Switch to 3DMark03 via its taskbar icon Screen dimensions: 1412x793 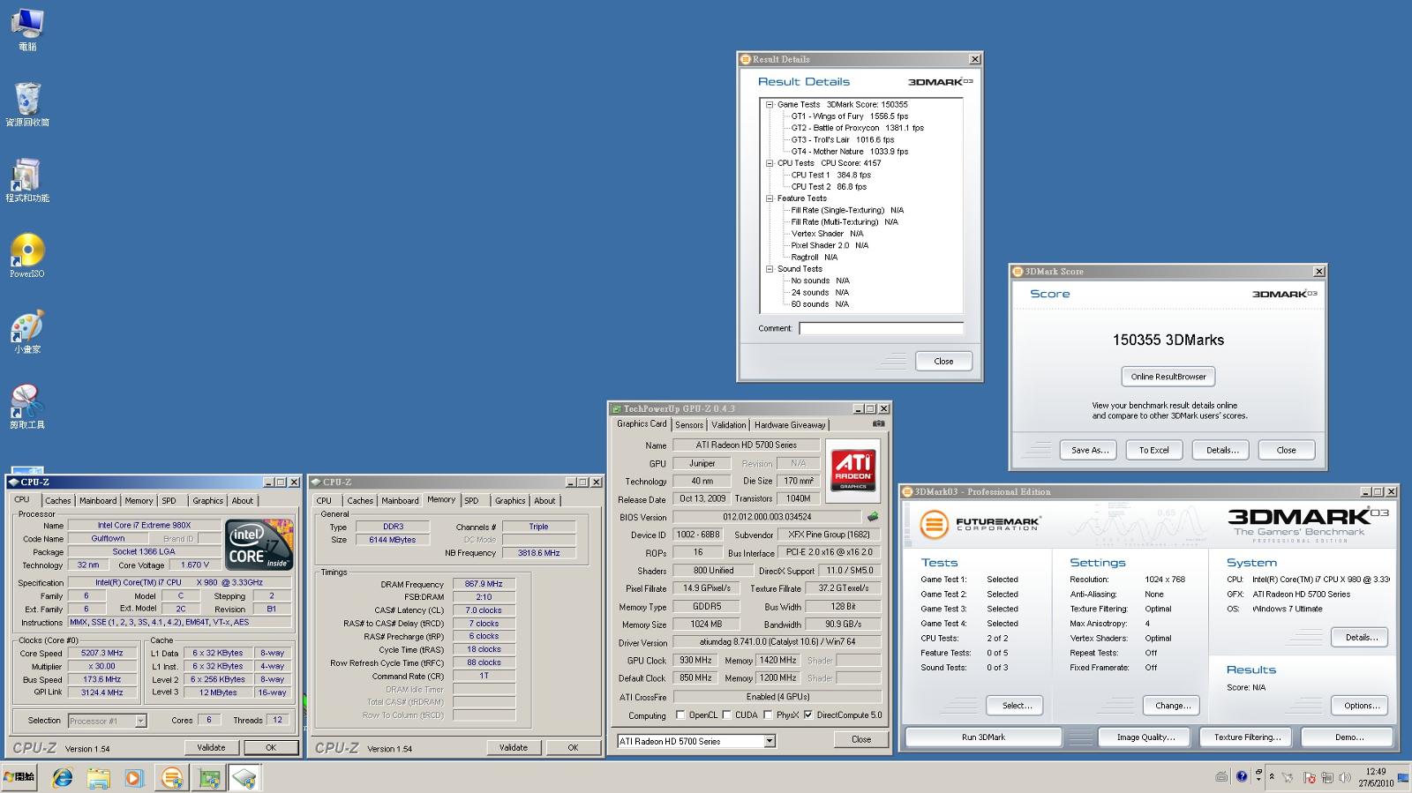click(x=171, y=778)
